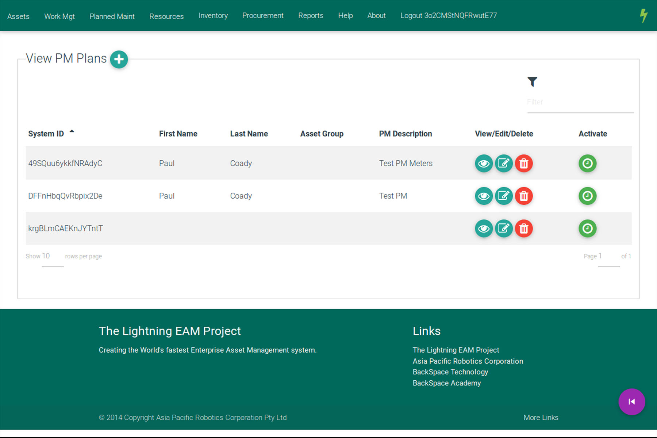The width and height of the screenshot is (657, 438).
Task: Add a new PM plan with plus icon
Action: [x=119, y=59]
